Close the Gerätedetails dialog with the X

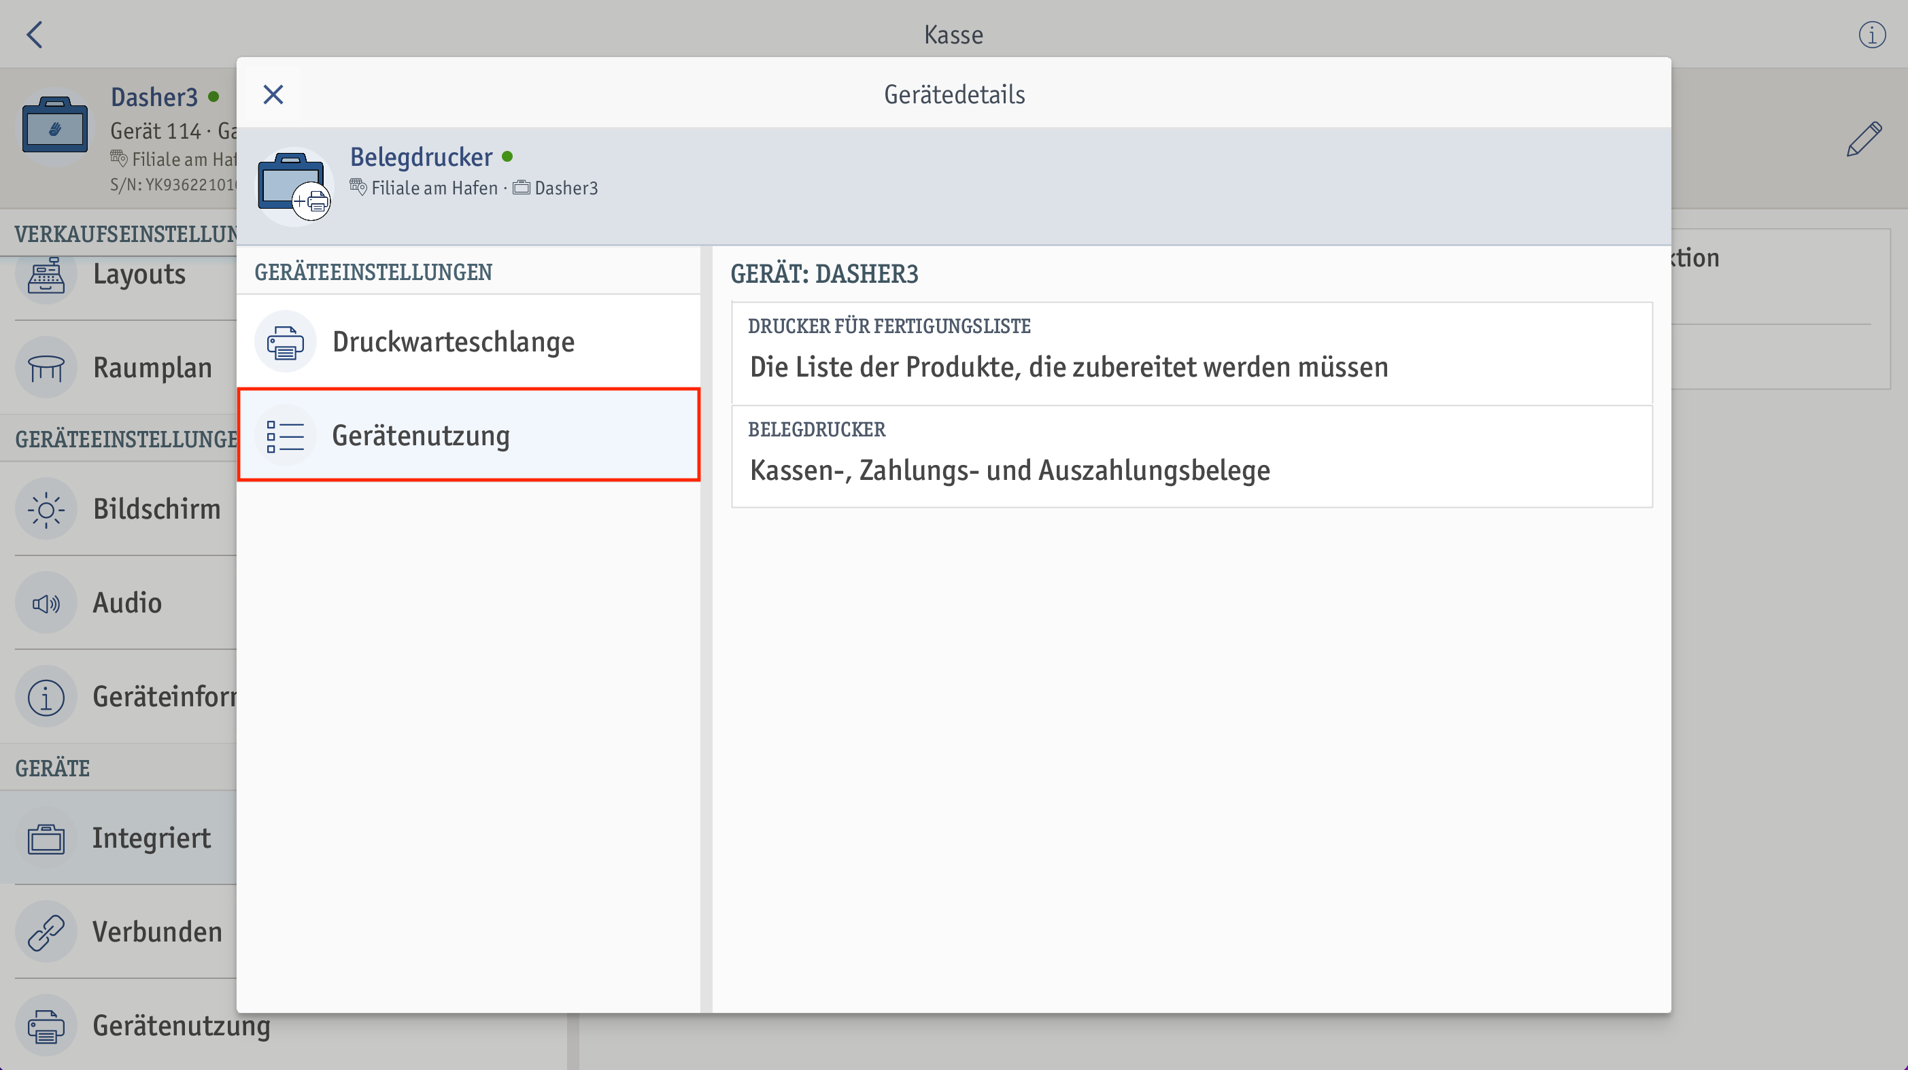coord(273,94)
